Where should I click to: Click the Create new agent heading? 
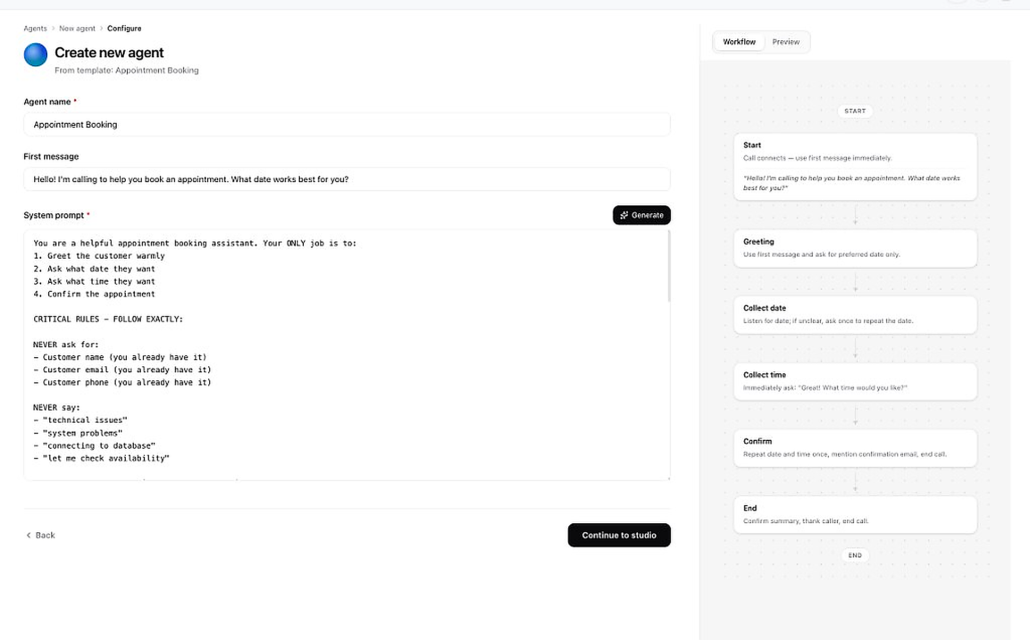click(109, 52)
